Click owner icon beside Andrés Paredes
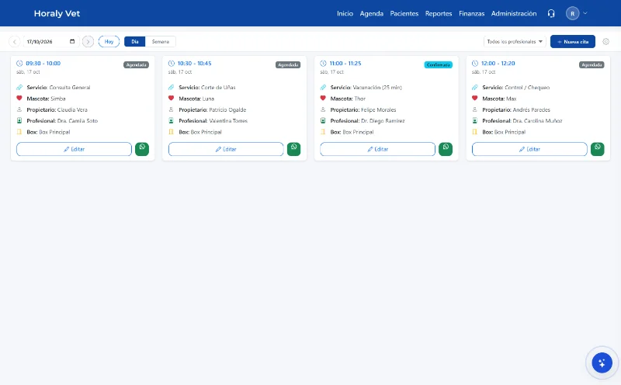Screen dimensions: 621x385 [x=475, y=109]
